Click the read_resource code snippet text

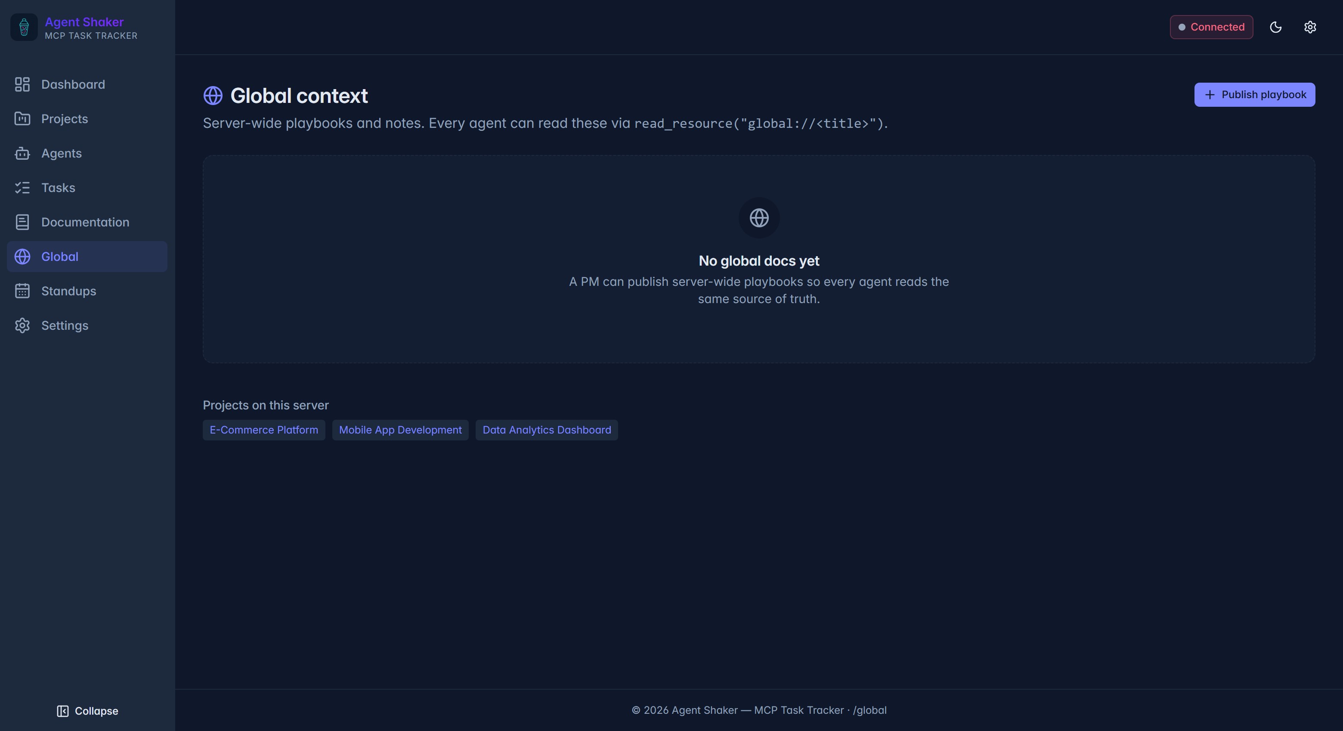pos(759,124)
